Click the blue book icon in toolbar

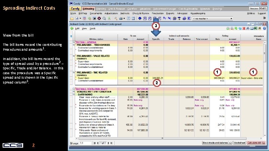pyautogui.click(x=140, y=19)
